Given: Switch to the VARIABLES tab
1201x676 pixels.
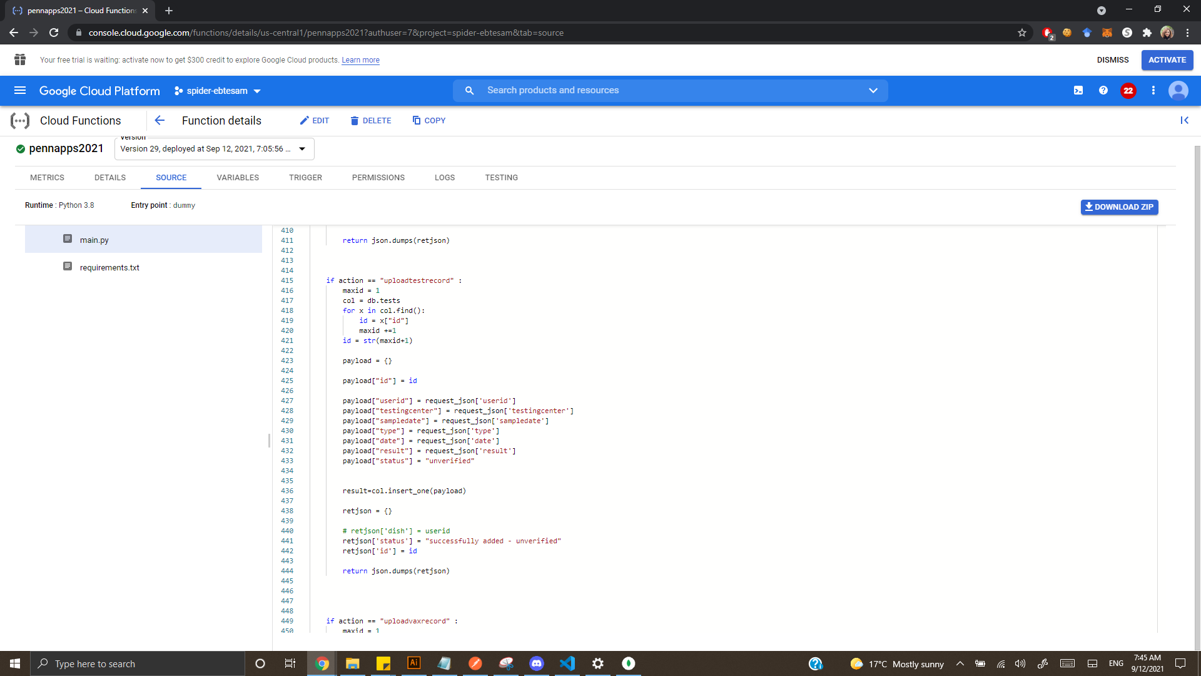Looking at the screenshot, I should click(x=238, y=178).
